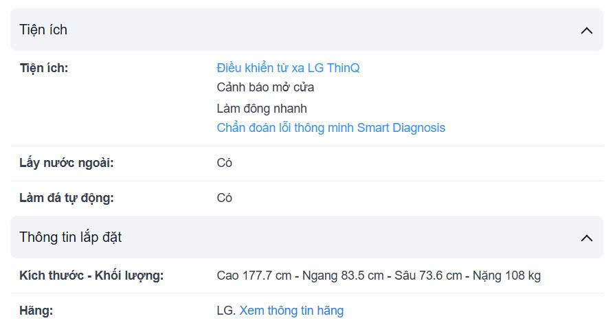Click the Nặng 108 kg weight value
The width and height of the screenshot is (615, 336).
506,276
